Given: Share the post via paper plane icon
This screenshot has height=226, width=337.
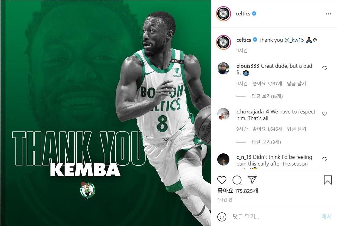Looking at the screenshot, I should [252, 180].
